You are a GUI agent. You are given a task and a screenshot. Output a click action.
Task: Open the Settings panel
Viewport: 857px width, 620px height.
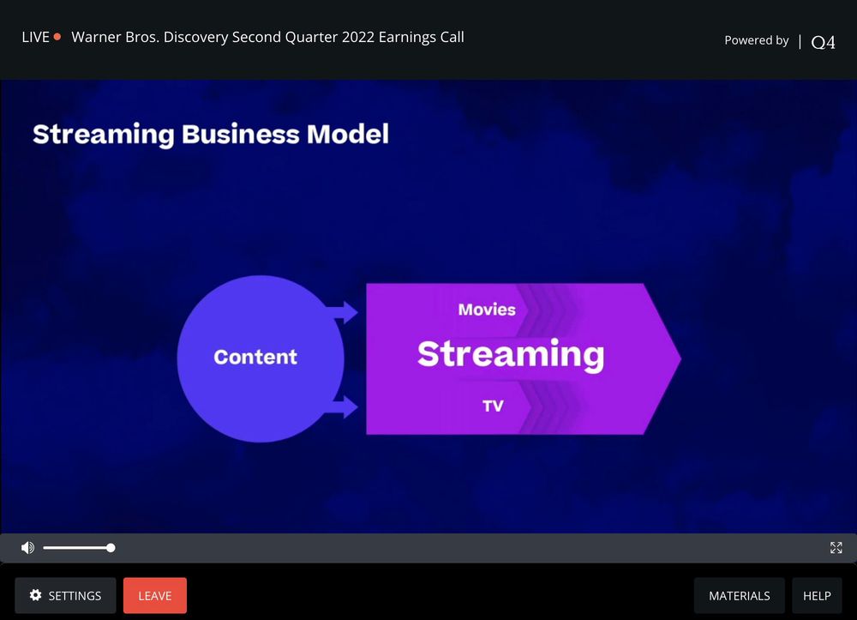[65, 595]
